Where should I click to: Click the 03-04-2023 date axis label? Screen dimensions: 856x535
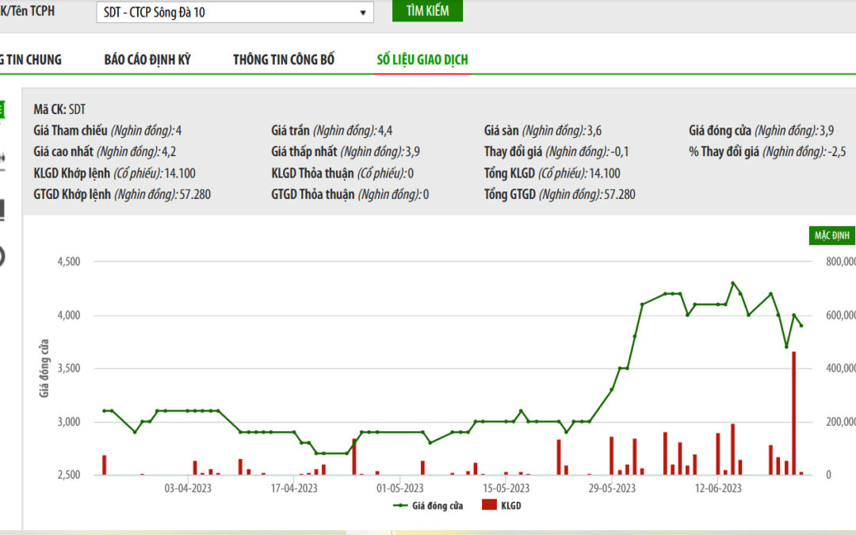[x=188, y=488]
